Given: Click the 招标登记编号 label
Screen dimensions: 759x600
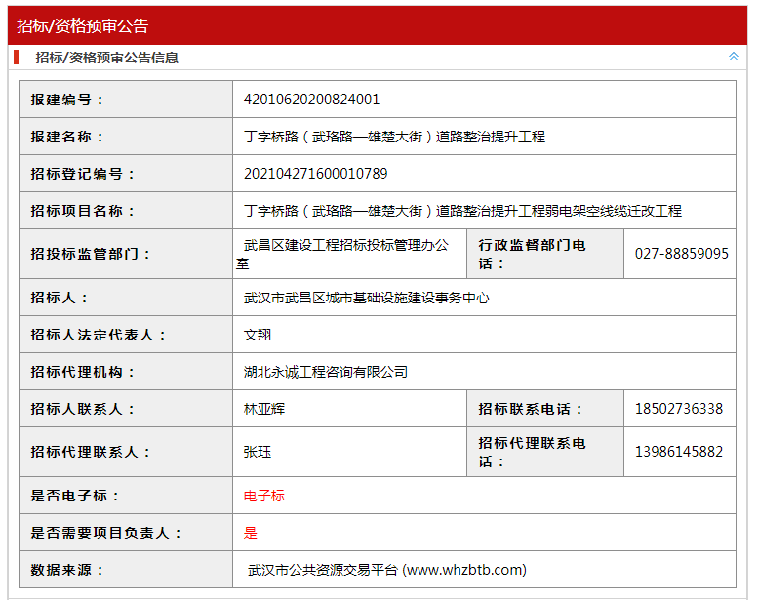Looking at the screenshot, I should [x=83, y=174].
